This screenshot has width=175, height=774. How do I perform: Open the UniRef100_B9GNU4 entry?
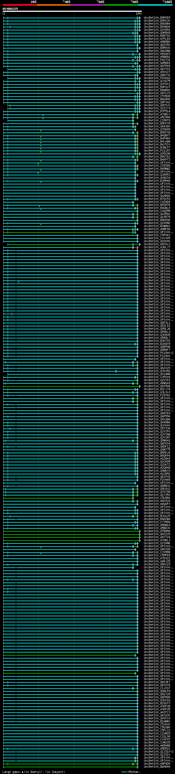point(157,27)
